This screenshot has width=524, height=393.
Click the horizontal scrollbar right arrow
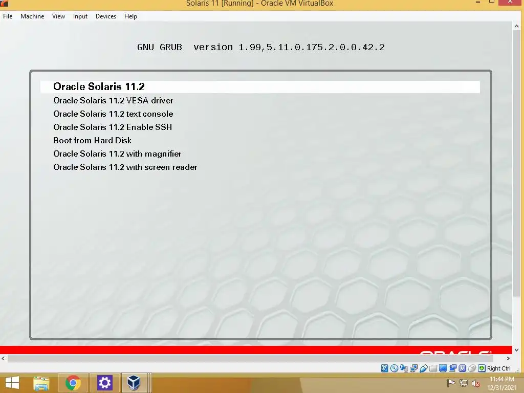(508, 359)
